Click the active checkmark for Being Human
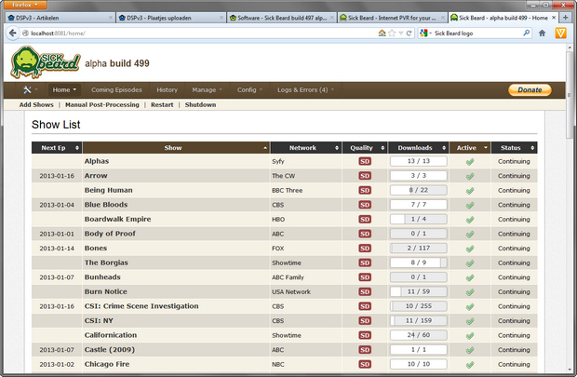577x377 pixels. (470, 191)
